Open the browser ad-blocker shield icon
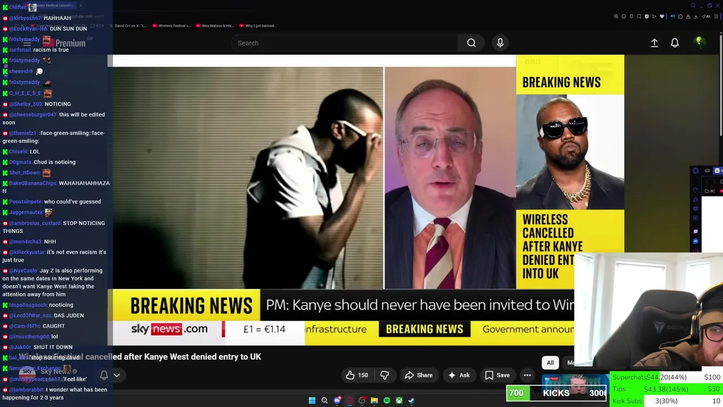The image size is (723, 407). [x=647, y=16]
